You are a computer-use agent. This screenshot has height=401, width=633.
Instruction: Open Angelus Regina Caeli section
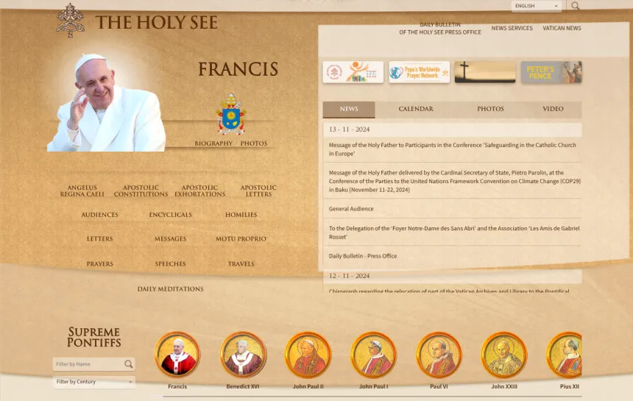pos(82,191)
